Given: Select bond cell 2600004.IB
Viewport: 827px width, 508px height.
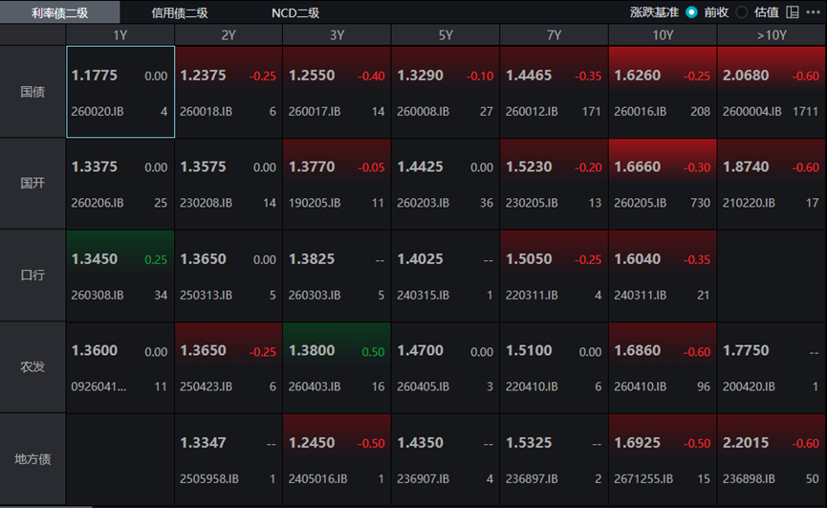Looking at the screenshot, I should click(x=772, y=92).
